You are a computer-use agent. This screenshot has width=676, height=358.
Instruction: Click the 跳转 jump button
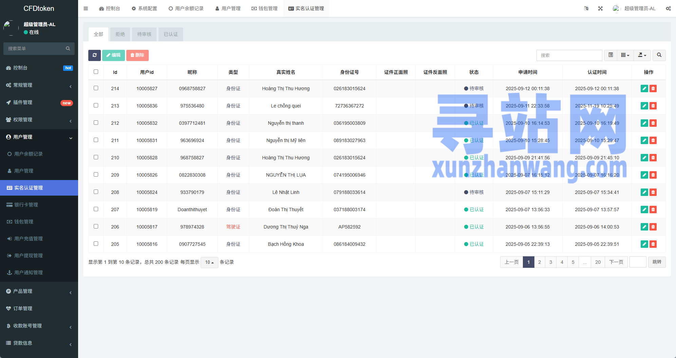click(657, 262)
